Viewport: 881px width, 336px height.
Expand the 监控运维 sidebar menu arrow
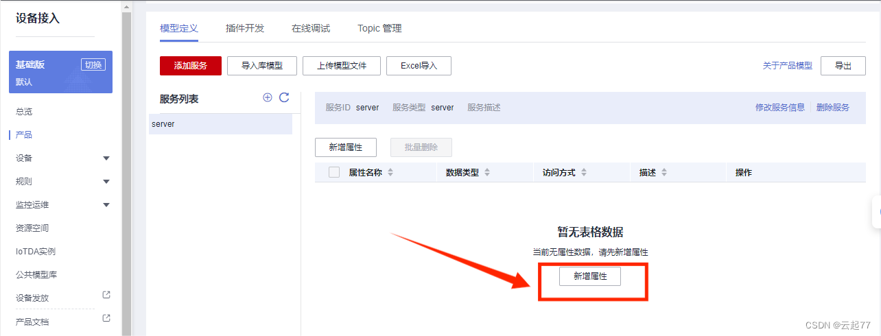(x=106, y=205)
